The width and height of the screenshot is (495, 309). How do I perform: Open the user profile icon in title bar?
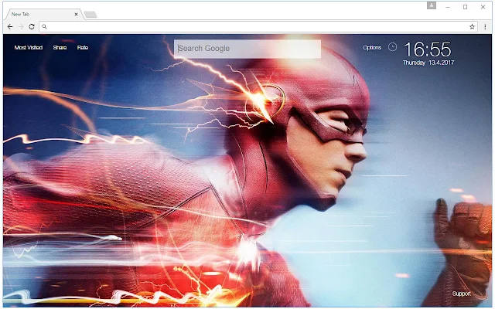click(x=432, y=5)
